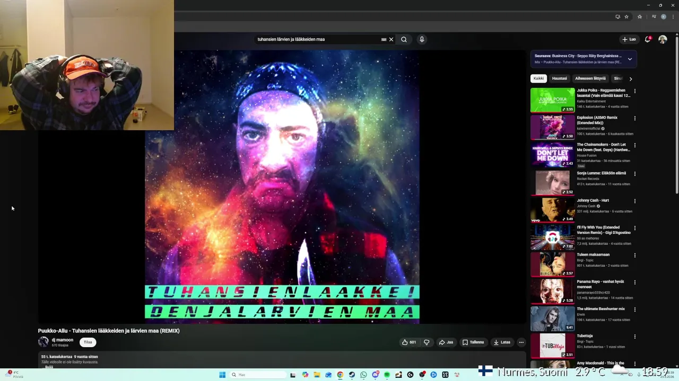Image resolution: width=679 pixels, height=381 pixels.
Task: Dislike the video with thumbs down
Action: [x=426, y=342]
